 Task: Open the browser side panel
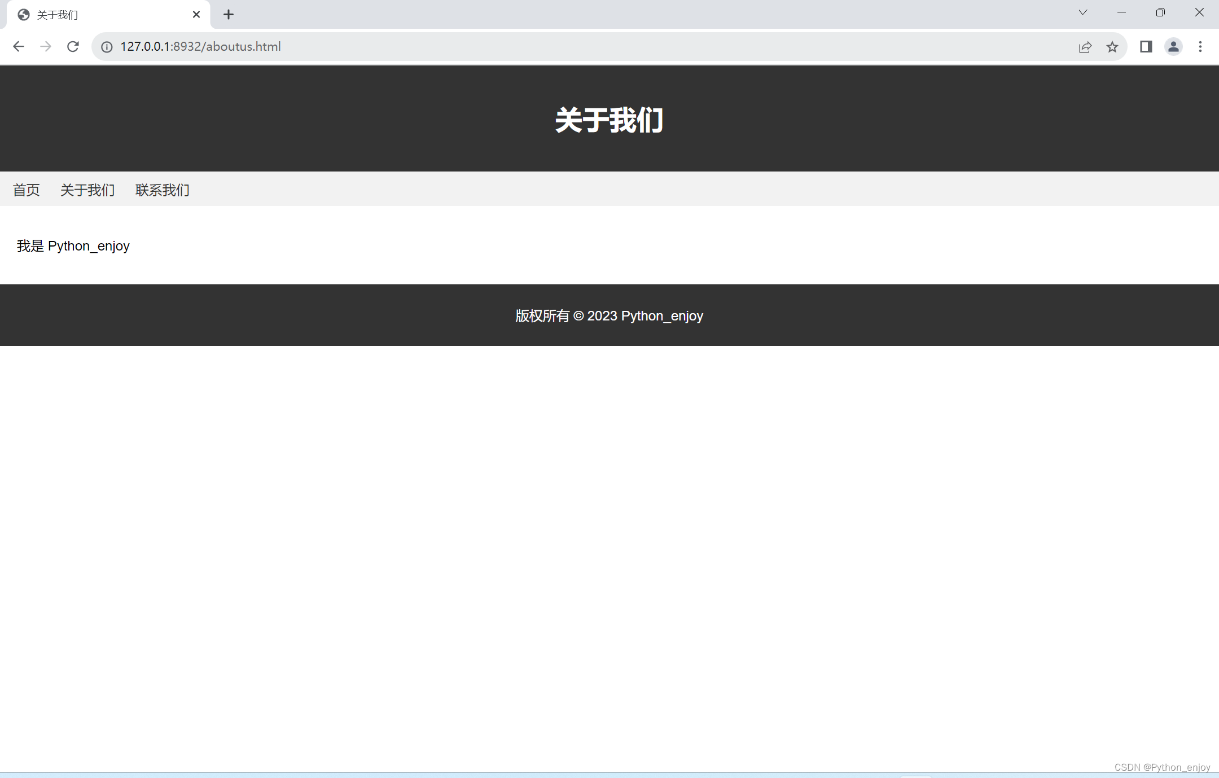coord(1146,47)
